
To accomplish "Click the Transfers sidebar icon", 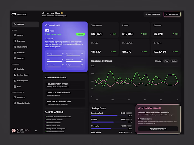I will coord(15,58).
